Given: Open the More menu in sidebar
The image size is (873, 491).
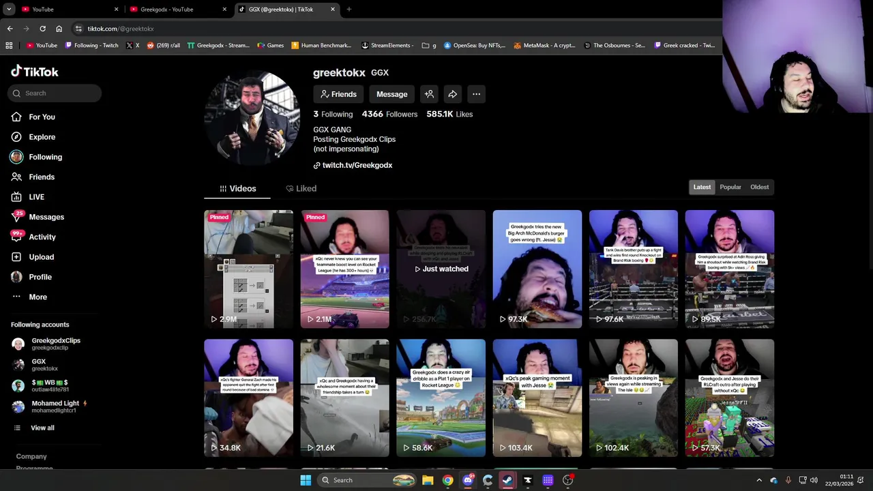Looking at the screenshot, I should (x=30, y=297).
